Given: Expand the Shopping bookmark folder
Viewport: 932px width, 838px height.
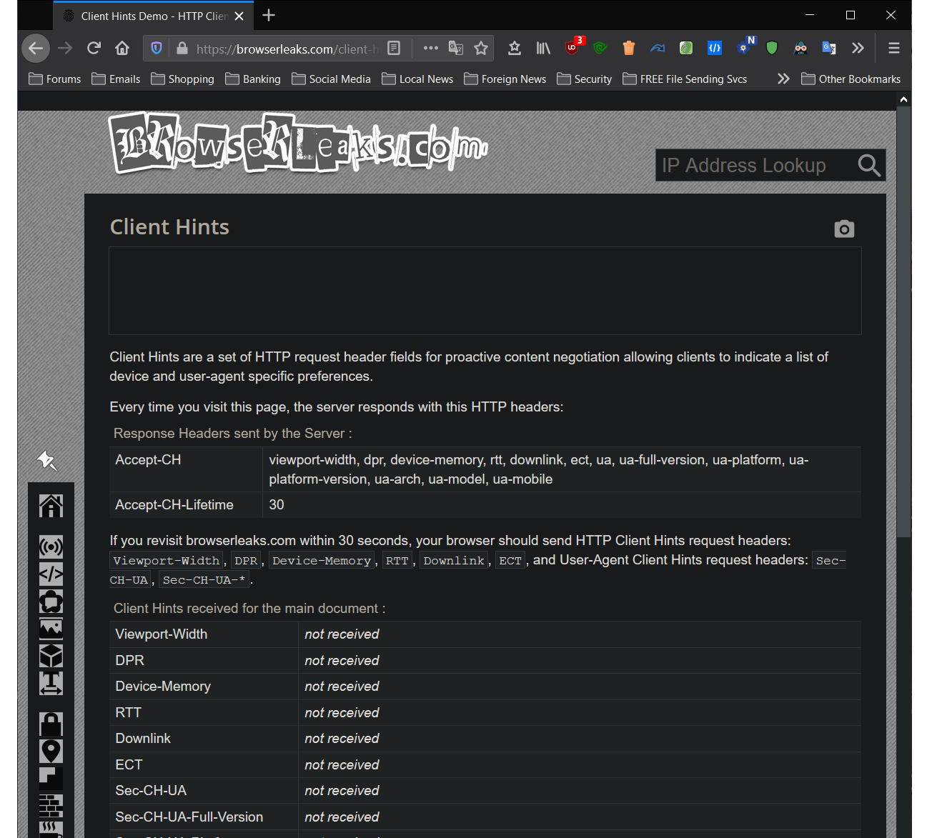Looking at the screenshot, I should click(183, 79).
